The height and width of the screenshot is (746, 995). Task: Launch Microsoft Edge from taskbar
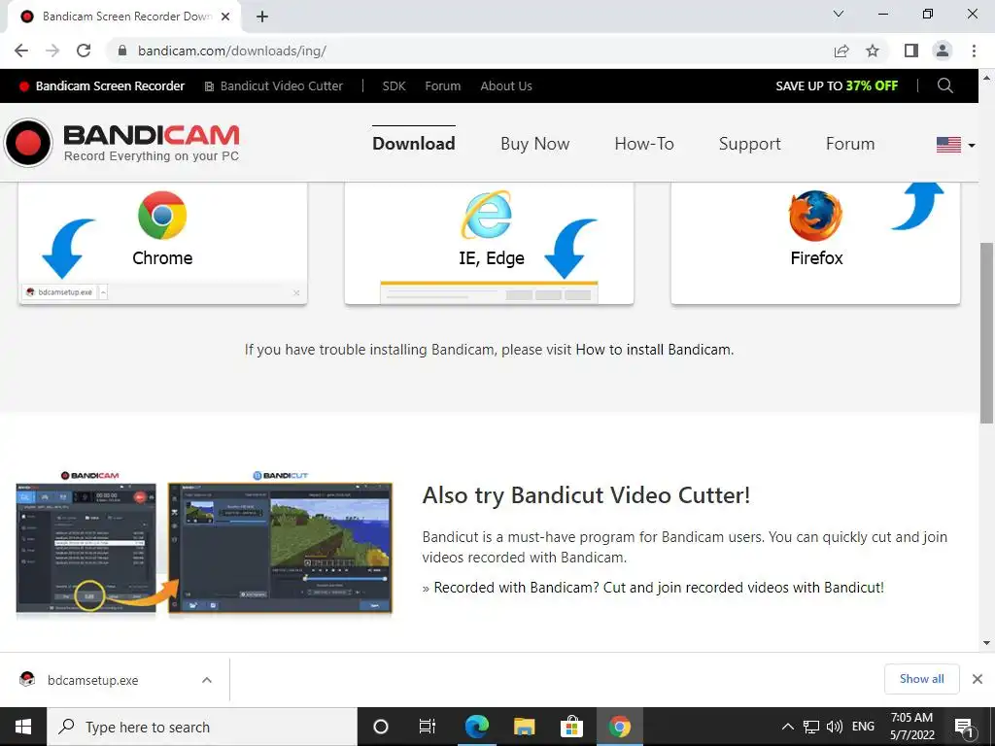[x=476, y=727]
